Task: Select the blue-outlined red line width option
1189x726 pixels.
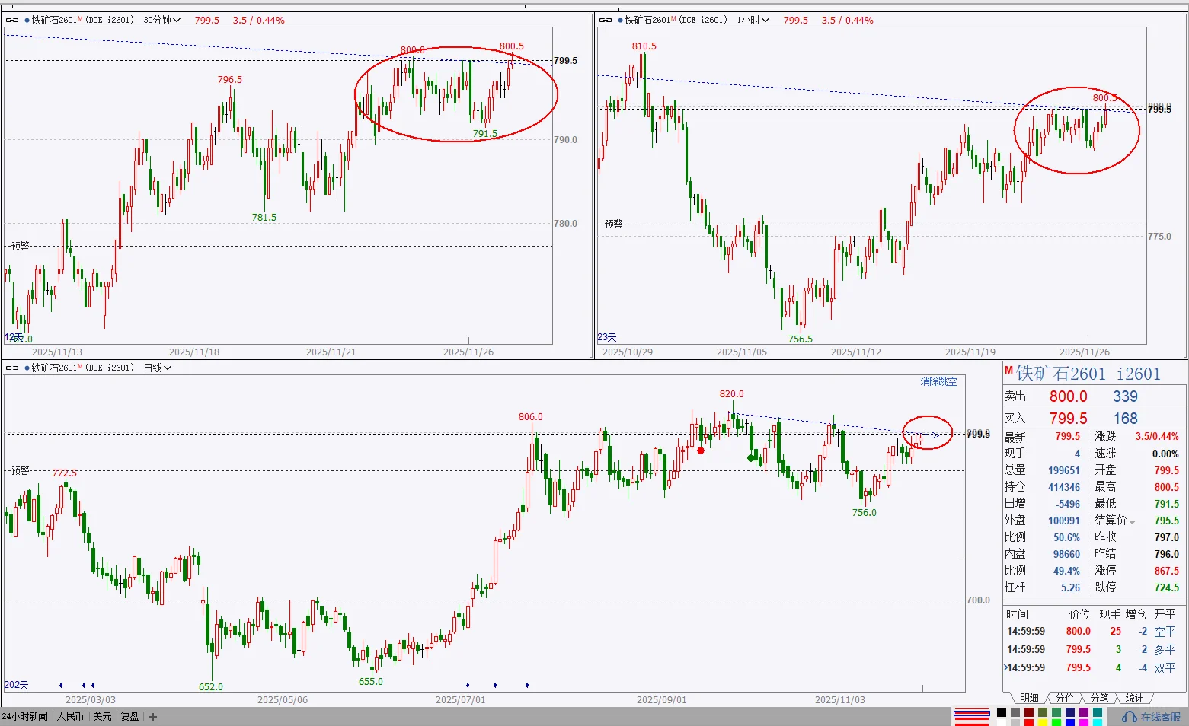Action: (972, 714)
